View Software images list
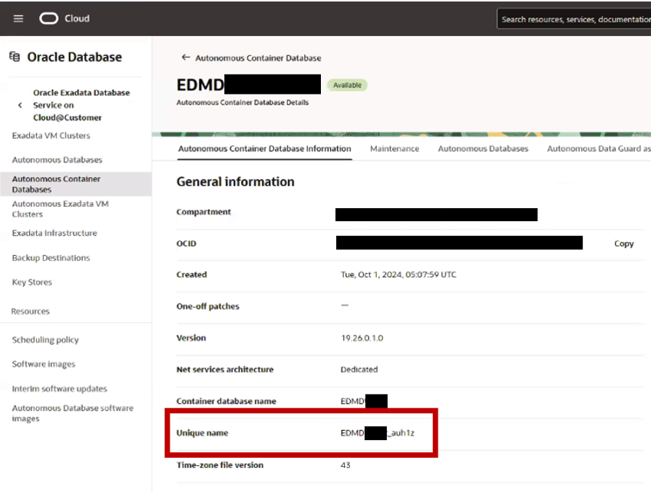Image resolution: width=651 pixels, height=493 pixels. [x=44, y=364]
